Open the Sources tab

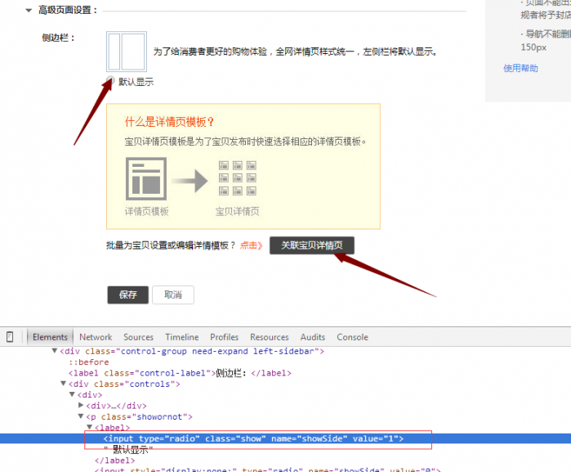point(138,337)
